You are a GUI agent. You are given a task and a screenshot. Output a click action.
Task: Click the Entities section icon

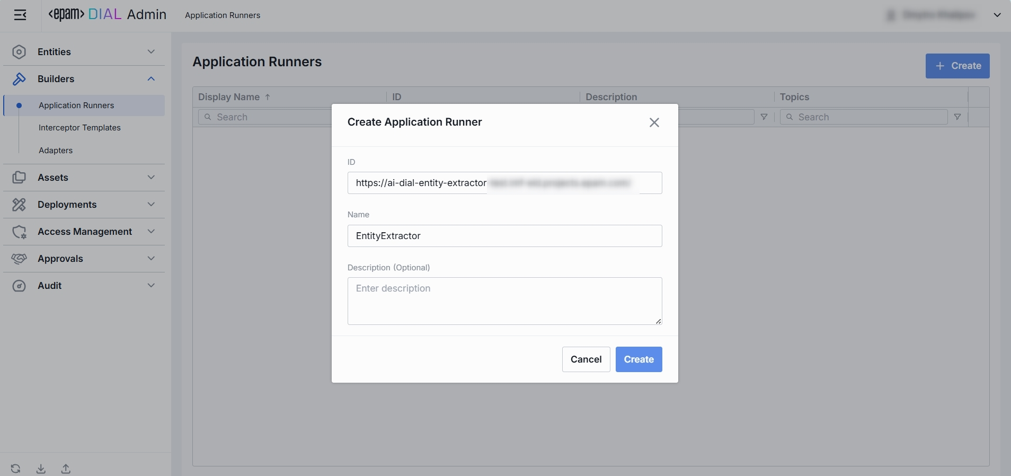[x=19, y=52]
